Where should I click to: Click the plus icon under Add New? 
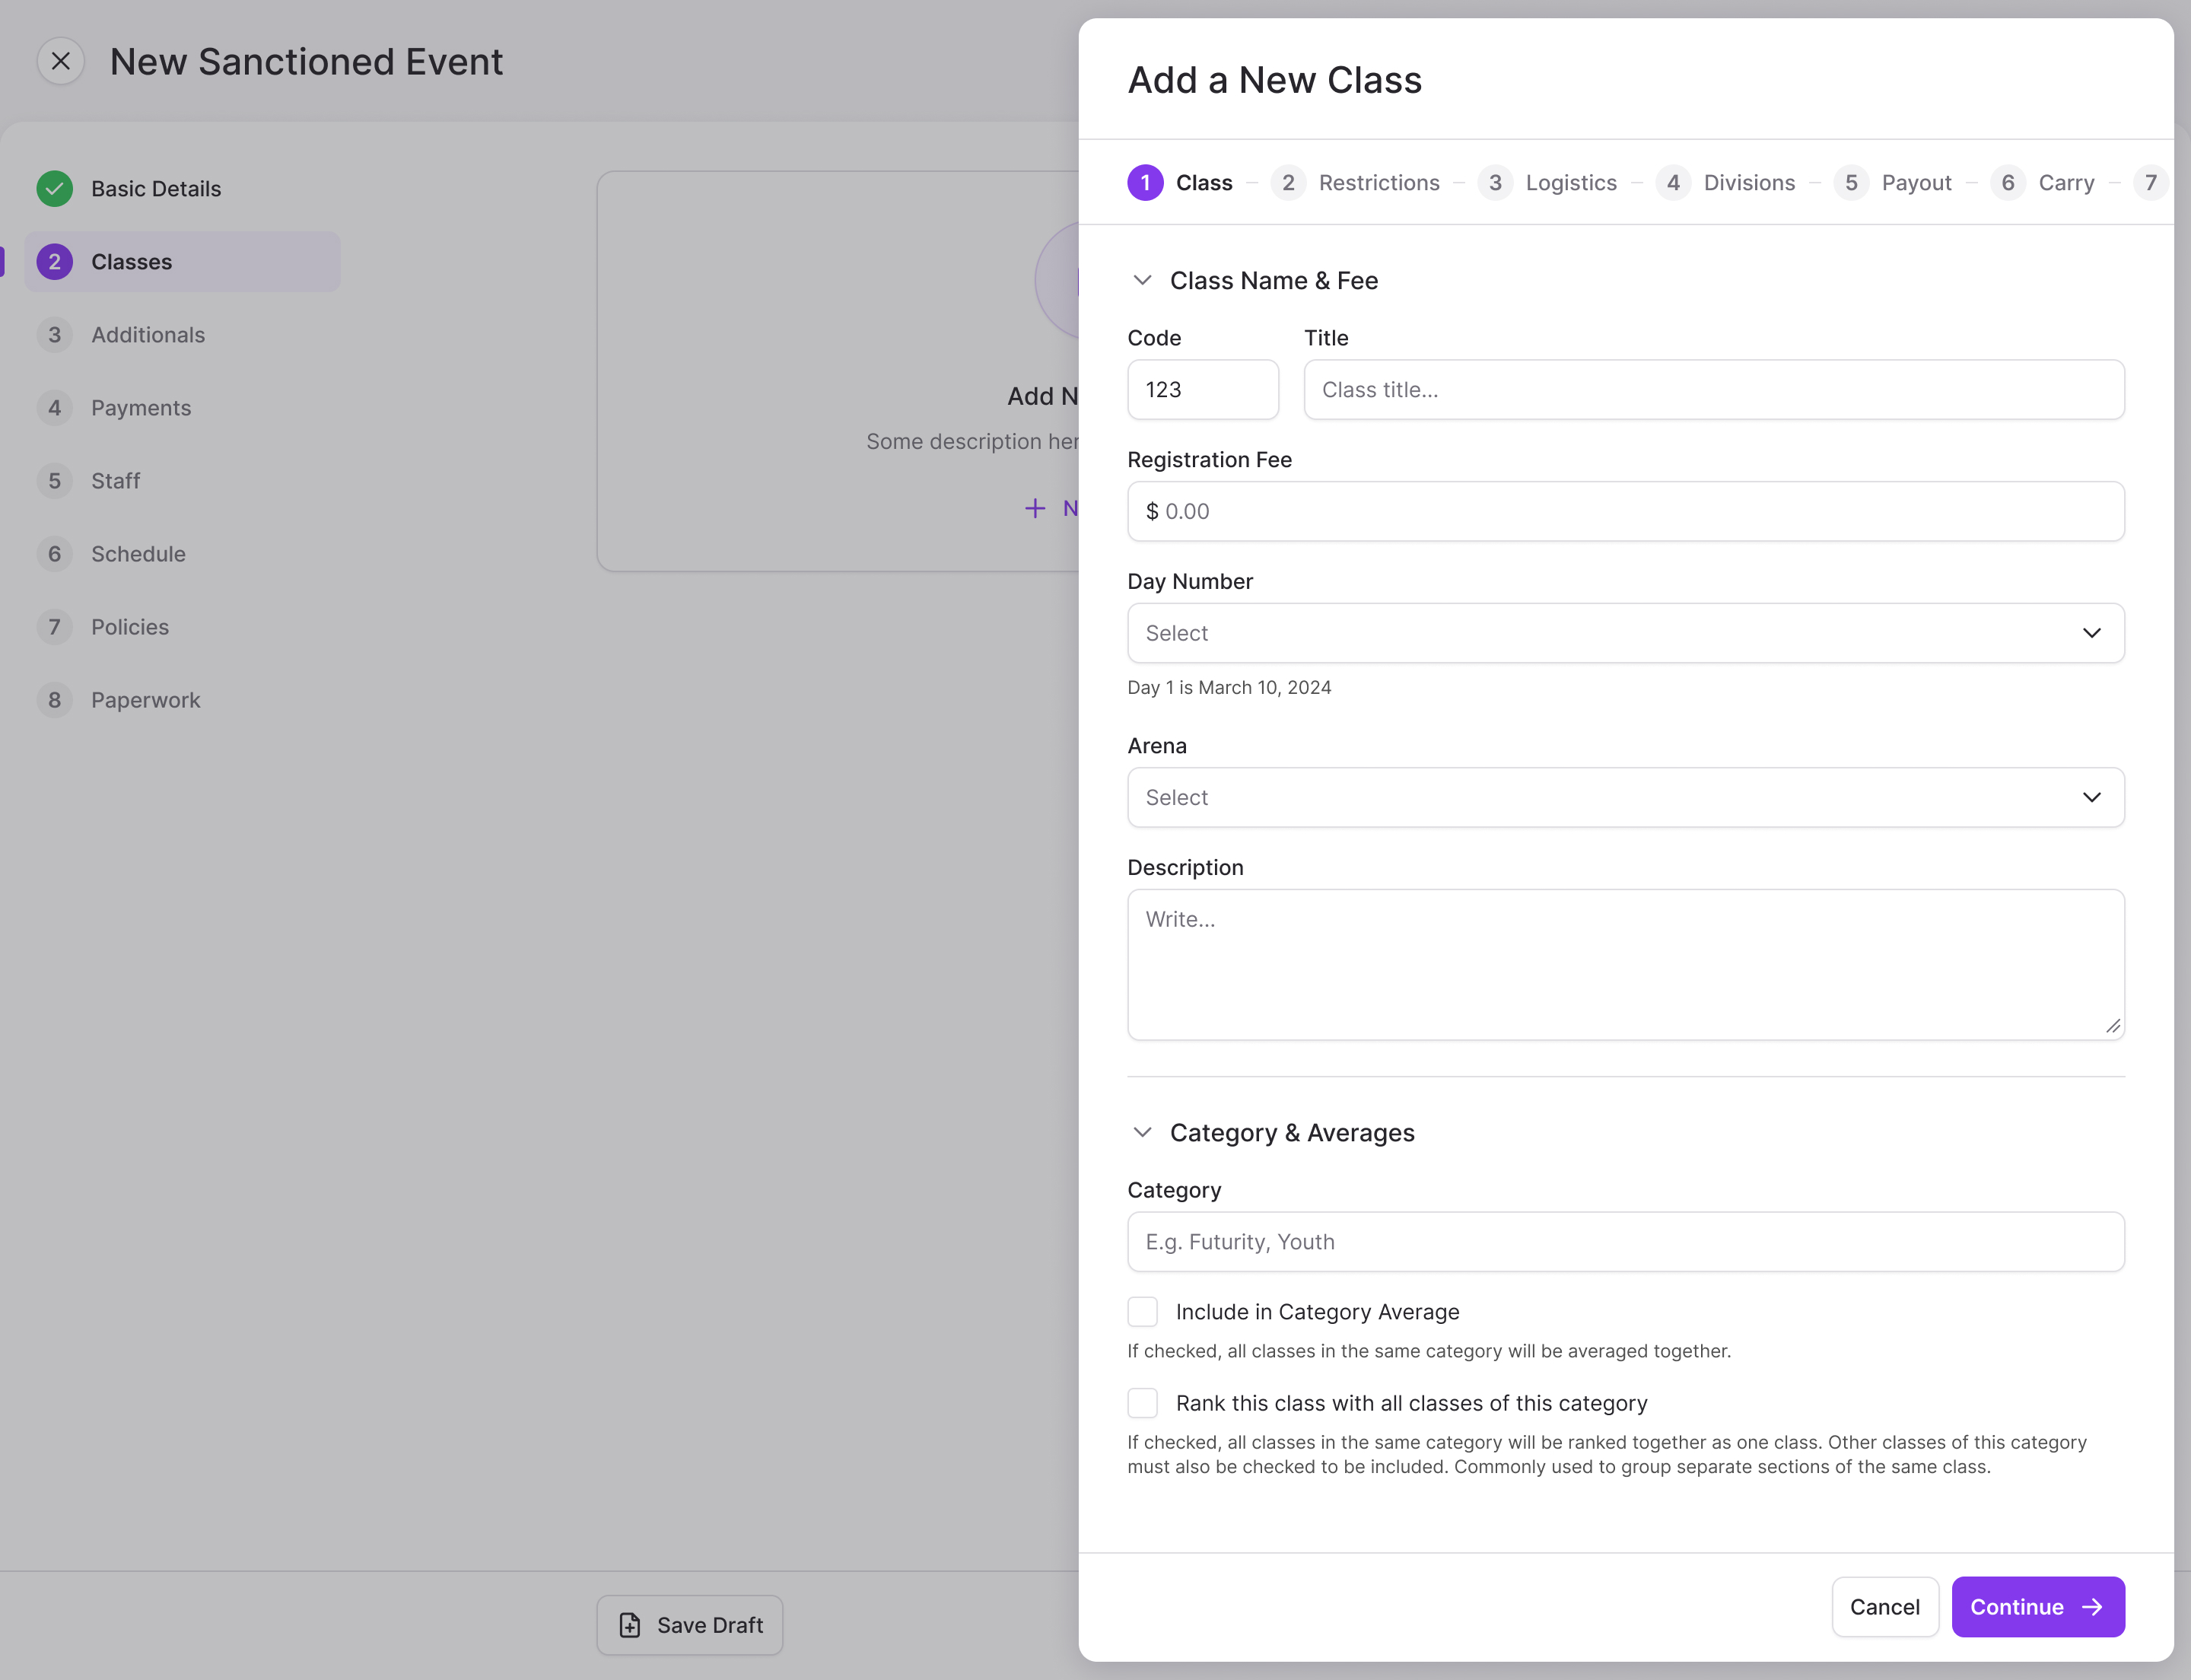[x=1035, y=508]
